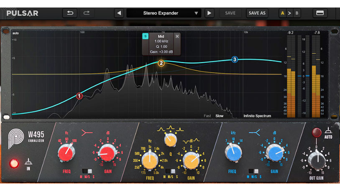This screenshot has height=191, width=340.
Task: Toggle the low band M/S switch
Action: 87,171
